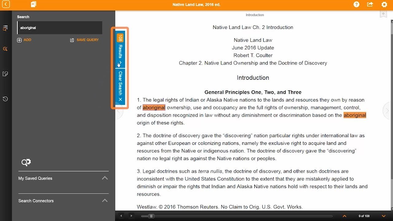Select the search magnifier sidebar icon
393x221 pixels.
(x=5, y=49)
